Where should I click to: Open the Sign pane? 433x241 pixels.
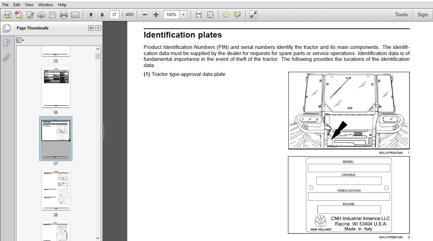pyautogui.click(x=422, y=15)
